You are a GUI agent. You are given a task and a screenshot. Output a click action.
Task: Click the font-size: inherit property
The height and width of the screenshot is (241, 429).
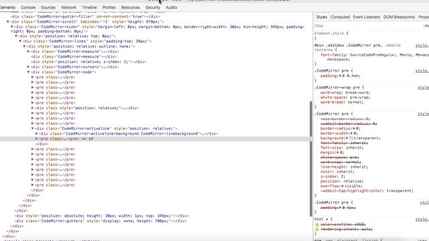tap(342, 147)
